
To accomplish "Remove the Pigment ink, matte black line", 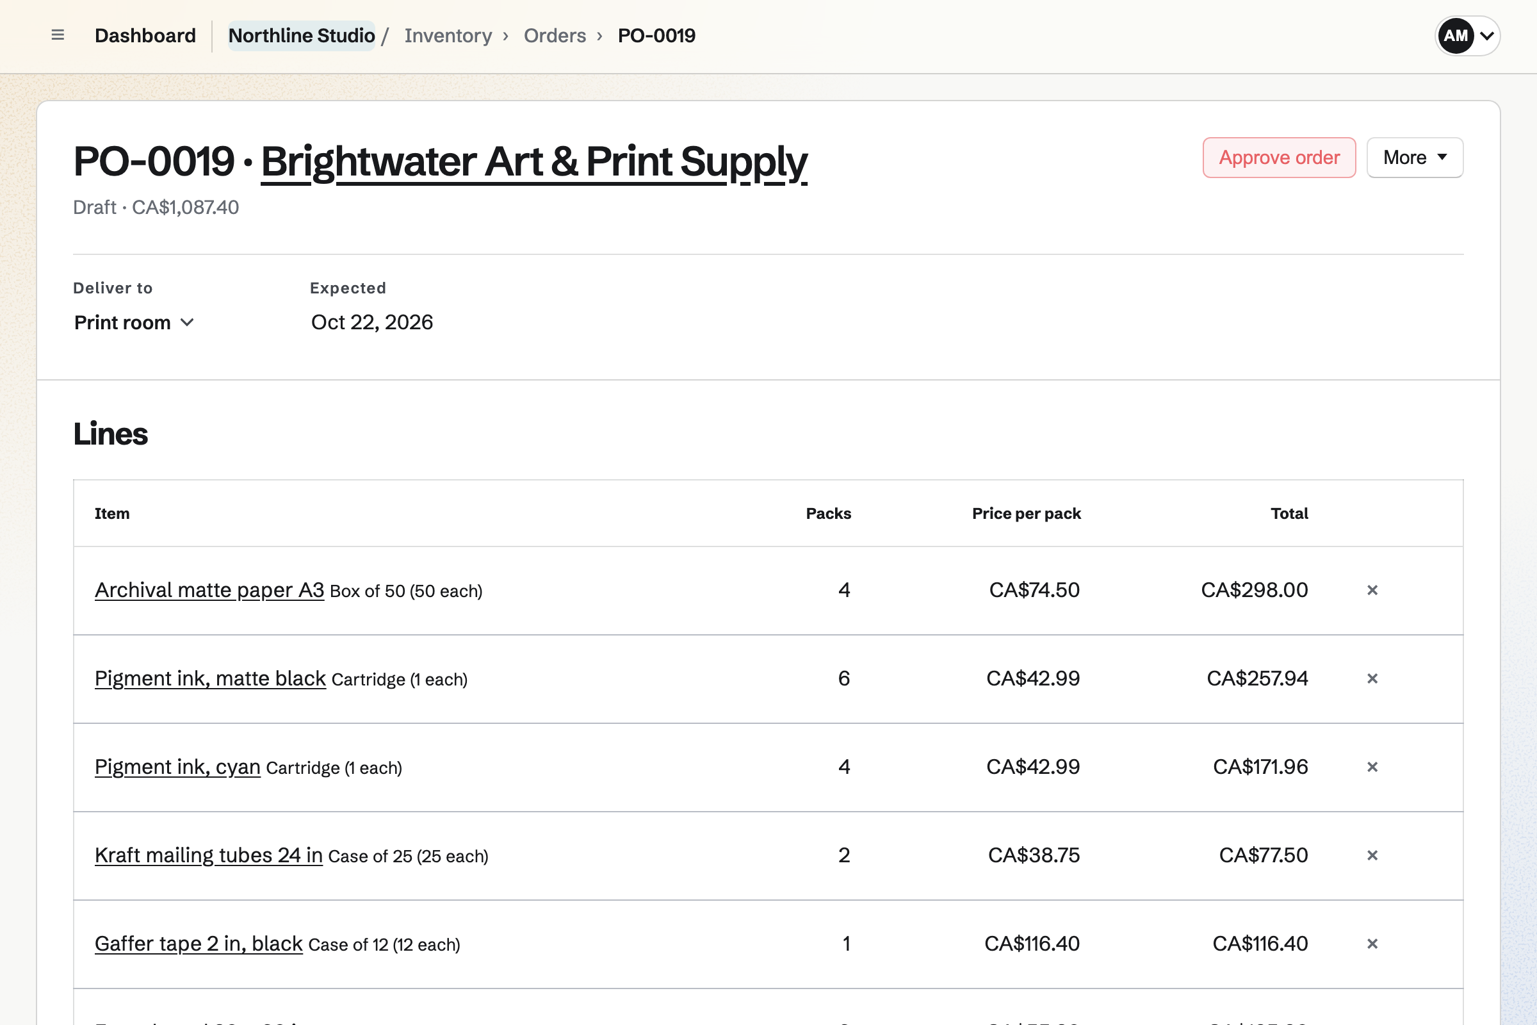I will click(1372, 678).
